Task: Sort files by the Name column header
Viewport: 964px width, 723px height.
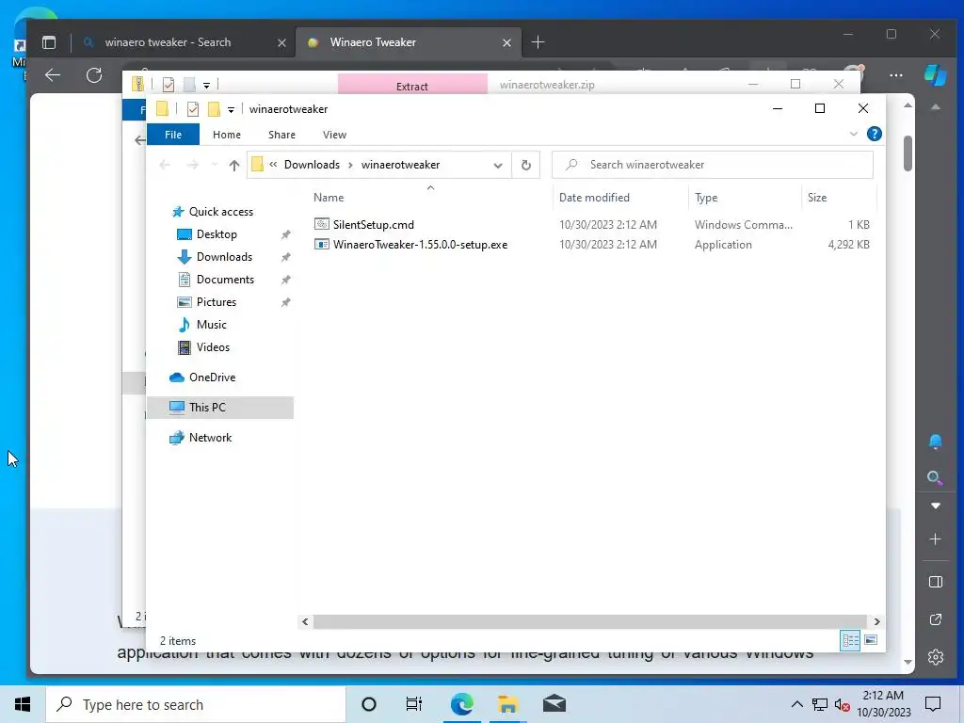Action: click(x=329, y=198)
